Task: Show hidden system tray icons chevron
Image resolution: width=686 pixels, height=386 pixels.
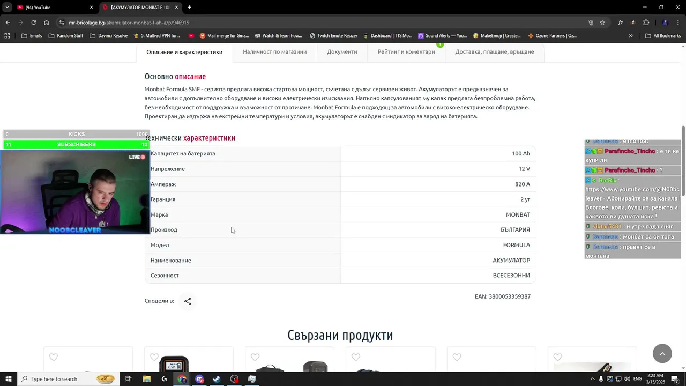Action: pyautogui.click(x=592, y=379)
